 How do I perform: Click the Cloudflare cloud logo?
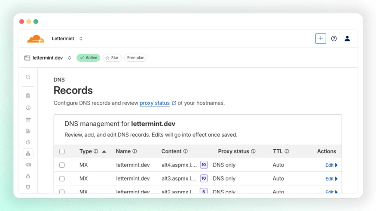pos(36,39)
